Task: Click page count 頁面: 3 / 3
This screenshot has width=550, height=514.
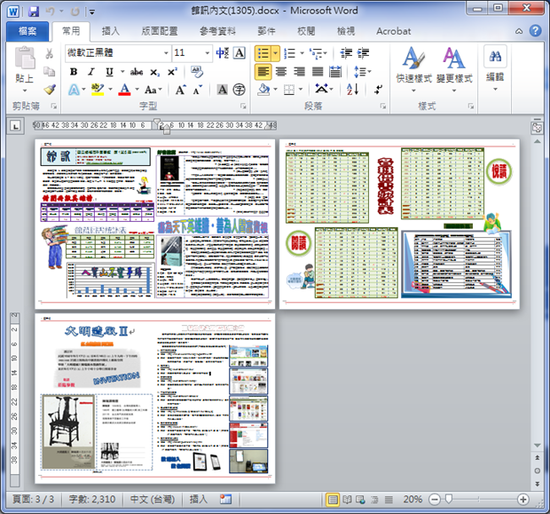Action: click(x=34, y=499)
